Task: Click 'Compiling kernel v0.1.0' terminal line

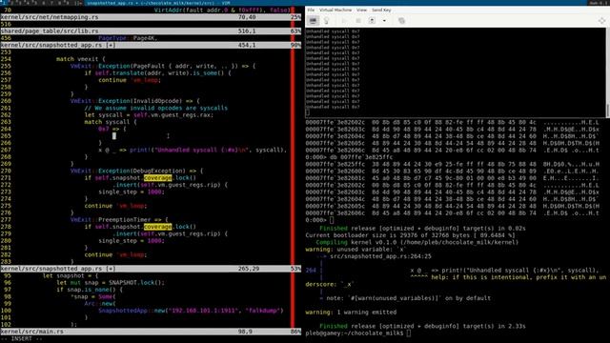Action: pyautogui.click(x=417, y=242)
